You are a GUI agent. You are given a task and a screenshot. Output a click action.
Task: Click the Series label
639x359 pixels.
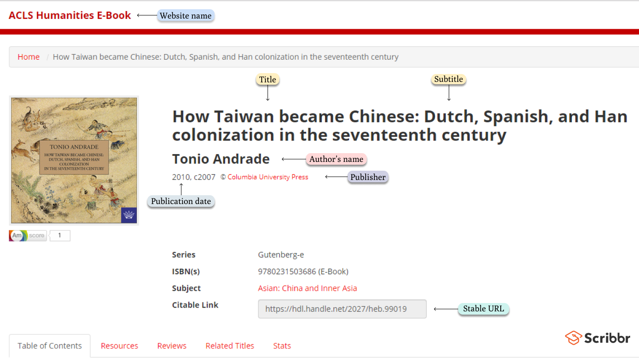(x=184, y=254)
